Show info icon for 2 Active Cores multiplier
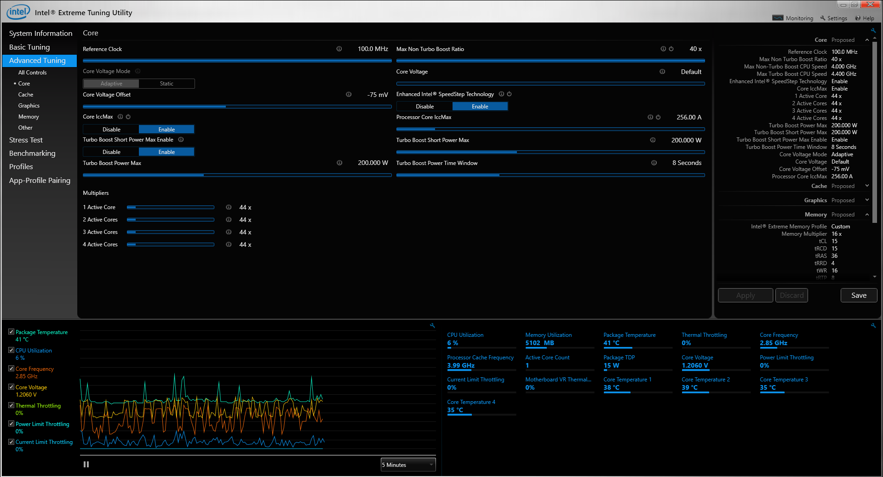883x477 pixels. 229,220
